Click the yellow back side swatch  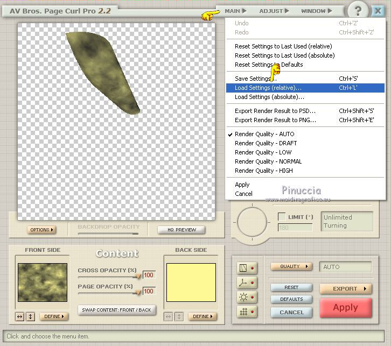[x=191, y=283]
